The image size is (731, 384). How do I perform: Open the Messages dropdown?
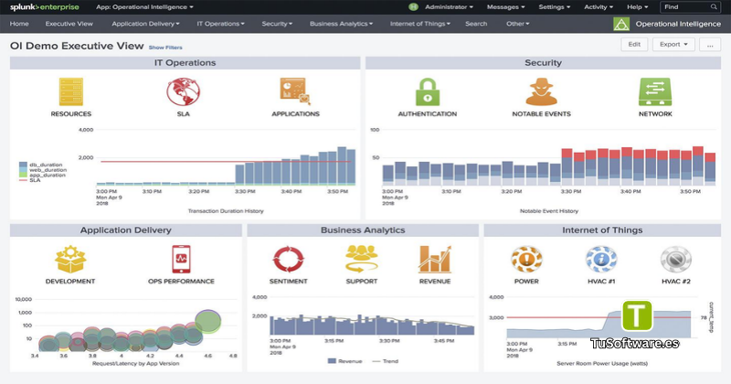[506, 7]
